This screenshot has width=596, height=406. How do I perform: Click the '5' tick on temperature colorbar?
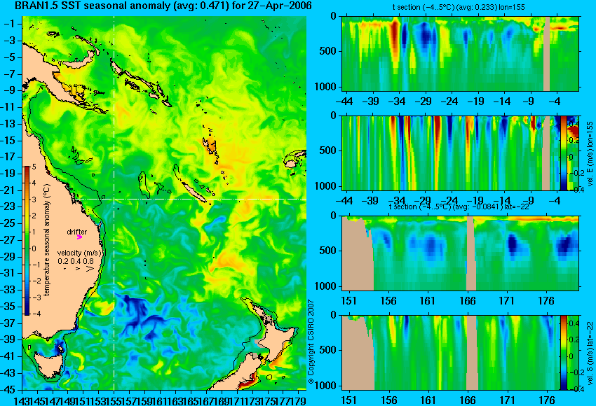34,167
